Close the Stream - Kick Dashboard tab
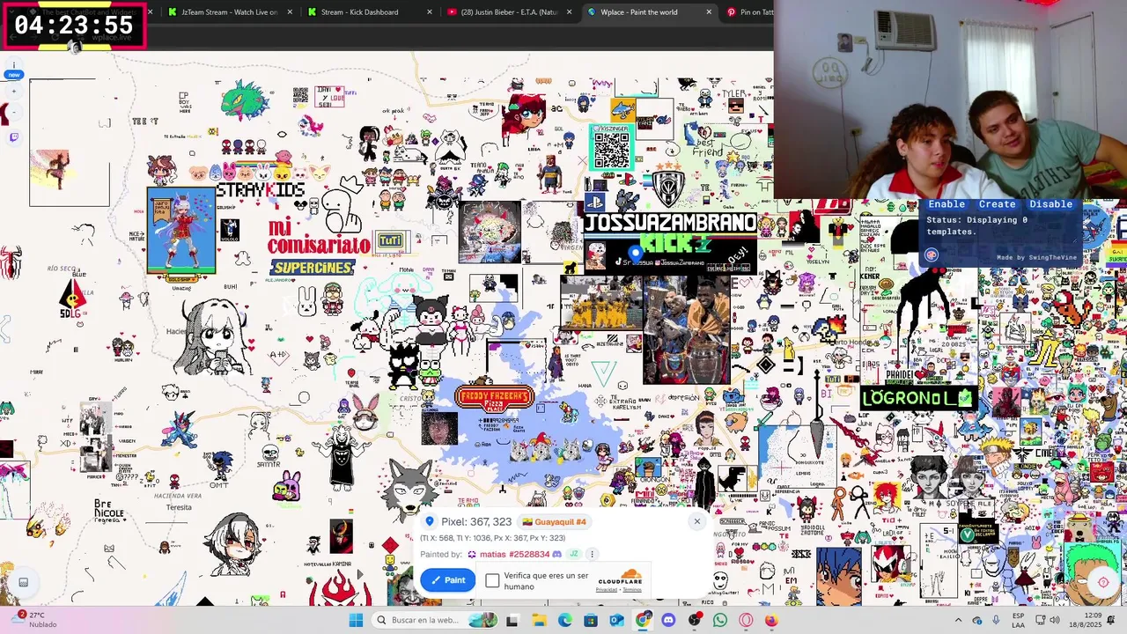1127x634 pixels. click(430, 12)
